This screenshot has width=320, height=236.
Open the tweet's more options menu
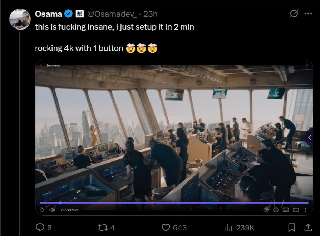pyautogui.click(x=308, y=14)
